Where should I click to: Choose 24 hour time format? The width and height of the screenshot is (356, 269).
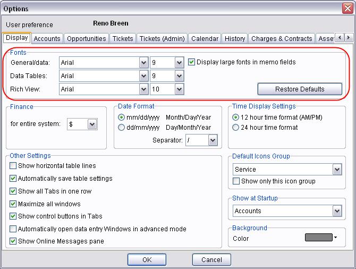[x=236, y=128]
